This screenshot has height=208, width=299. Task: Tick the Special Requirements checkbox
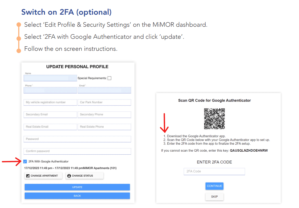coord(110,78)
